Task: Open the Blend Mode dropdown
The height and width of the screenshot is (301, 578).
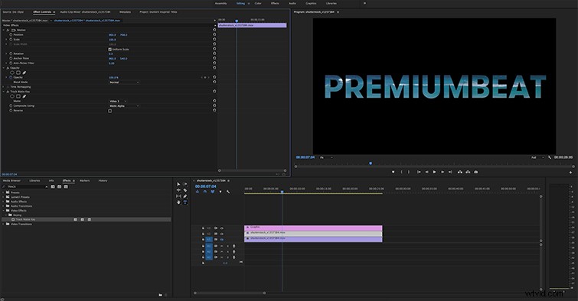Action: pos(124,83)
